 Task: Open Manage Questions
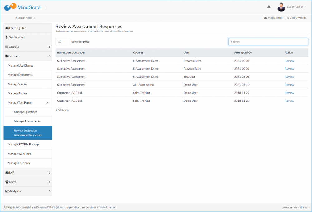(28, 112)
